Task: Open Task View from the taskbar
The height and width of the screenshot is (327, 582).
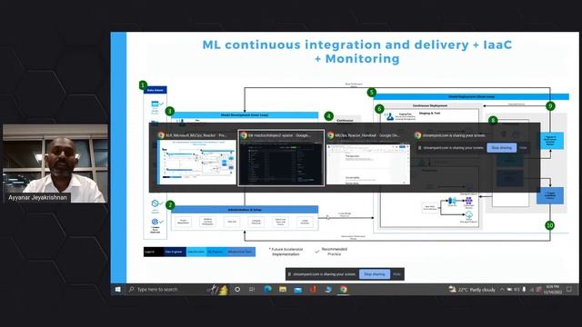Action: coord(252,289)
